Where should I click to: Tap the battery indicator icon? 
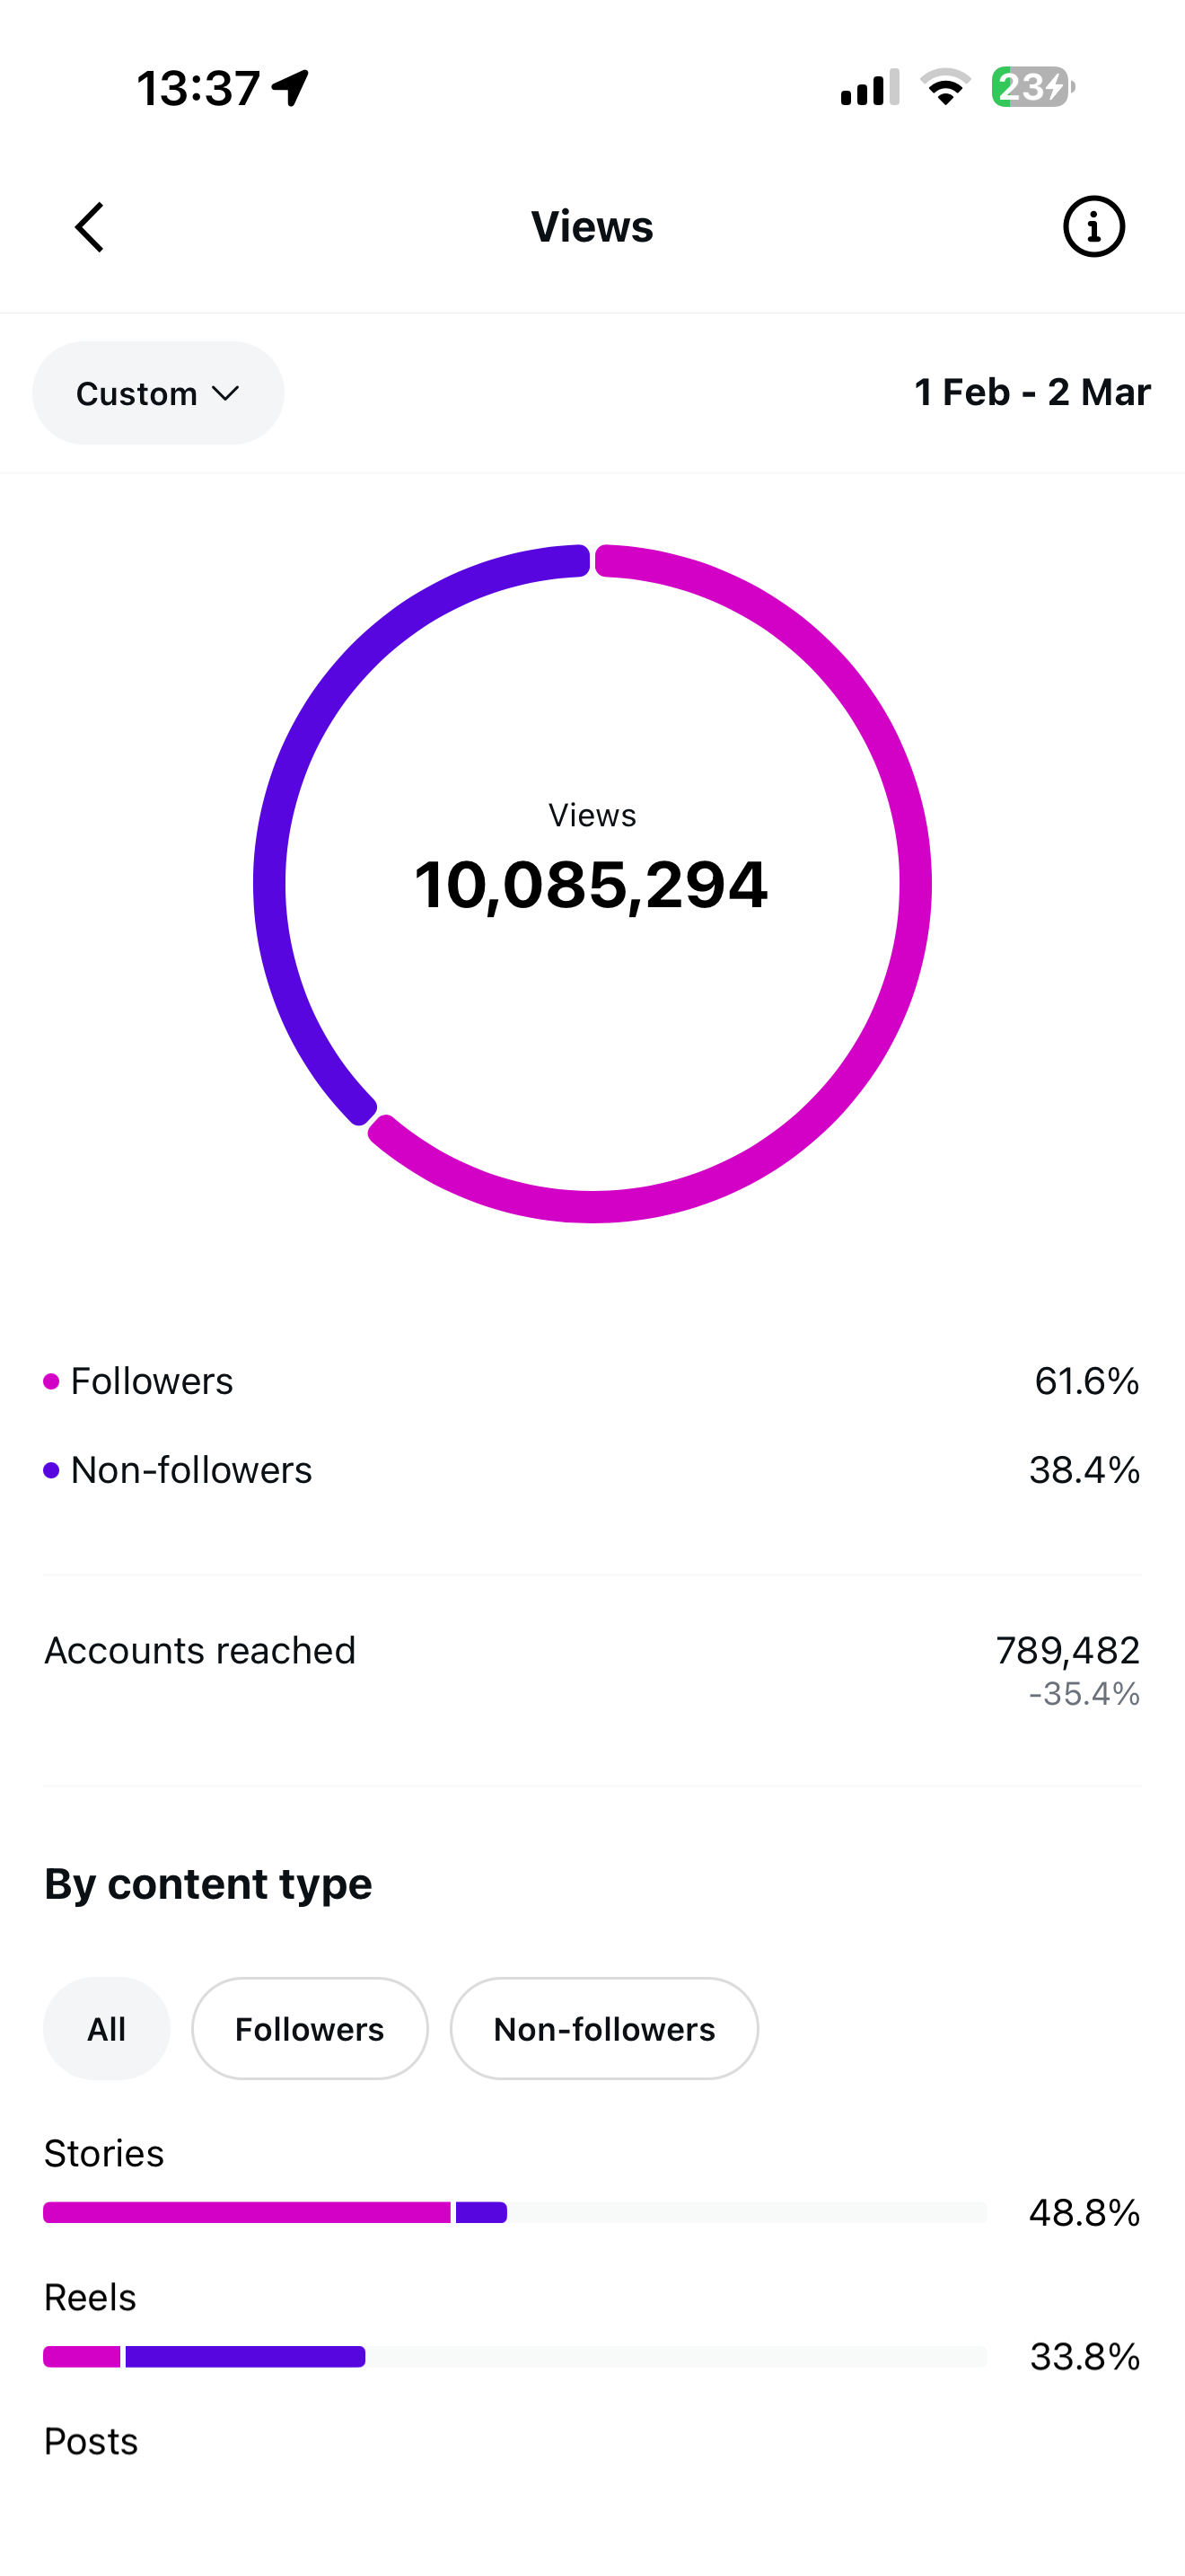(1032, 87)
